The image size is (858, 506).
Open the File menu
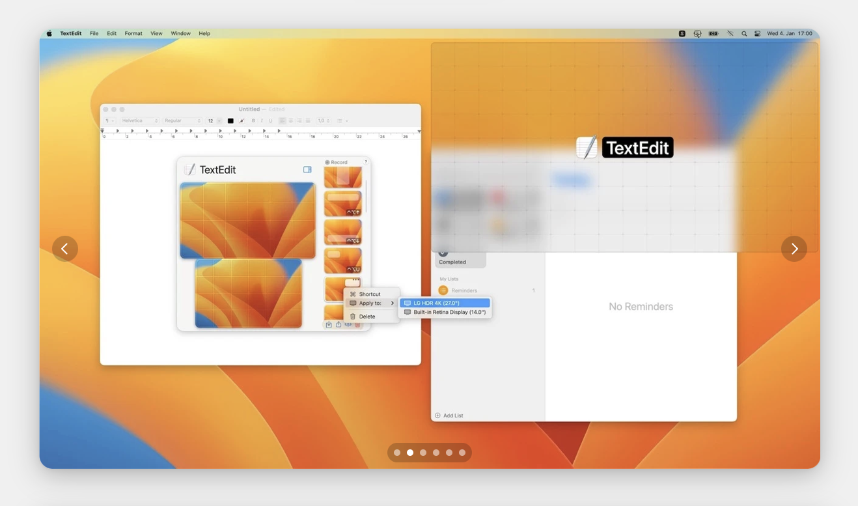point(94,33)
